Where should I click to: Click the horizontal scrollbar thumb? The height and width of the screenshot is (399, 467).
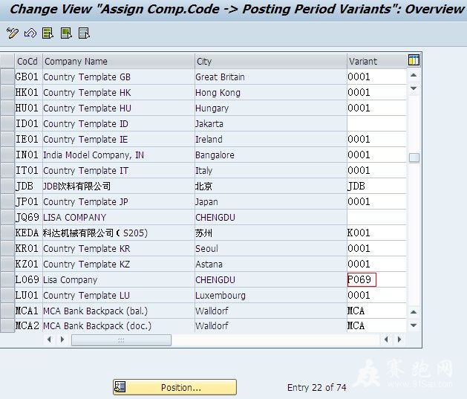[121, 340]
